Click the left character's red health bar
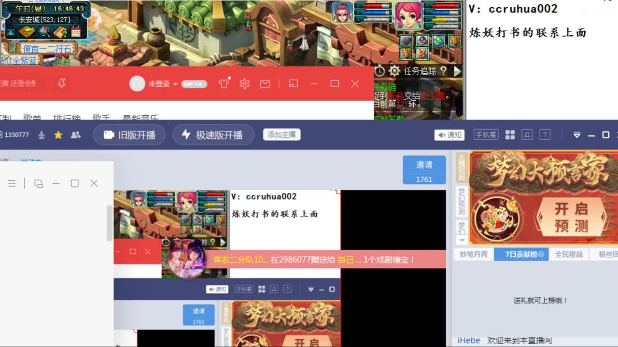 [x=373, y=6]
